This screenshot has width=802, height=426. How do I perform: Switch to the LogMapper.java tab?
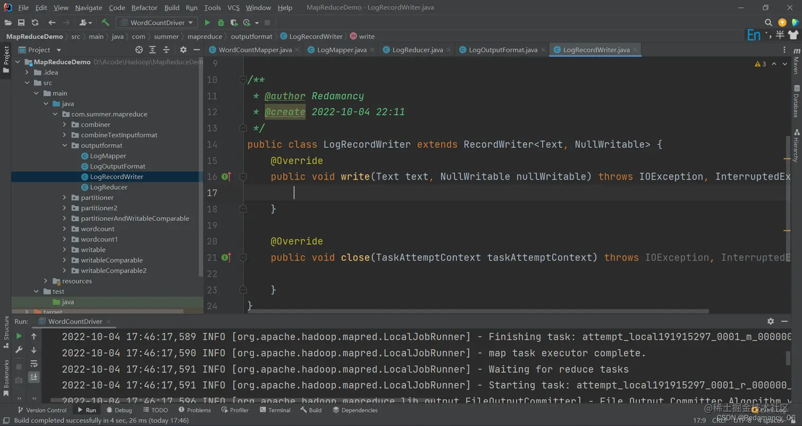coord(342,50)
